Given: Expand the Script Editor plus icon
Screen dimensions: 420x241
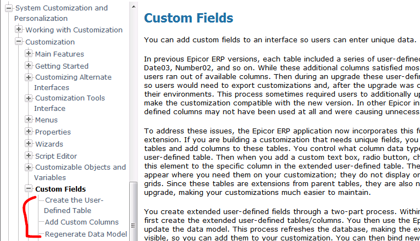Looking at the screenshot, I should tap(29, 155).
